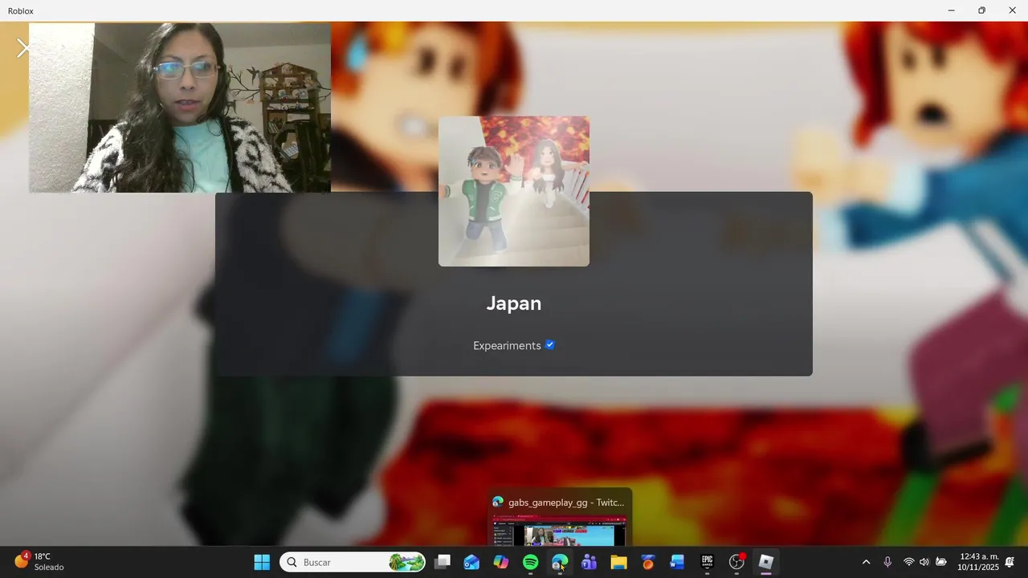Click the Expeariments creator name
Screen dimensions: 1028x578
(507, 346)
